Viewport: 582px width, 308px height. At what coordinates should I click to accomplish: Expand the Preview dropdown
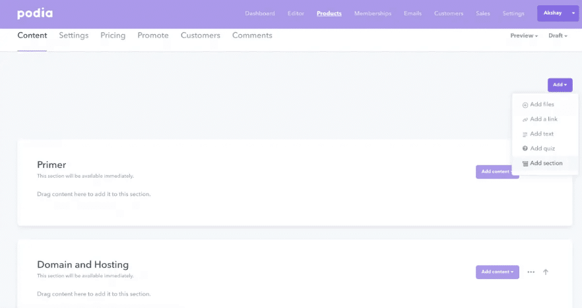pyautogui.click(x=524, y=36)
